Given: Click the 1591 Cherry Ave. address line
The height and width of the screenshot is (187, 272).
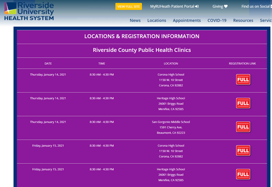Looking at the screenshot, I should (171, 127).
